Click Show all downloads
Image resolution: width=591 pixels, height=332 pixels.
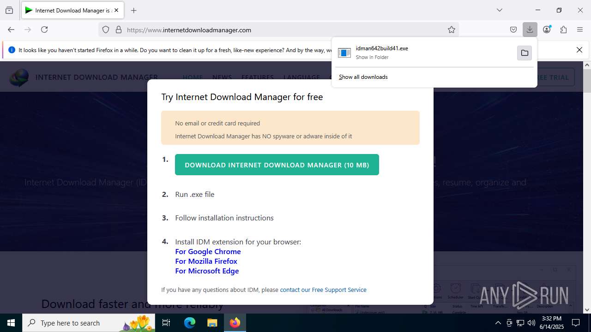(x=363, y=77)
